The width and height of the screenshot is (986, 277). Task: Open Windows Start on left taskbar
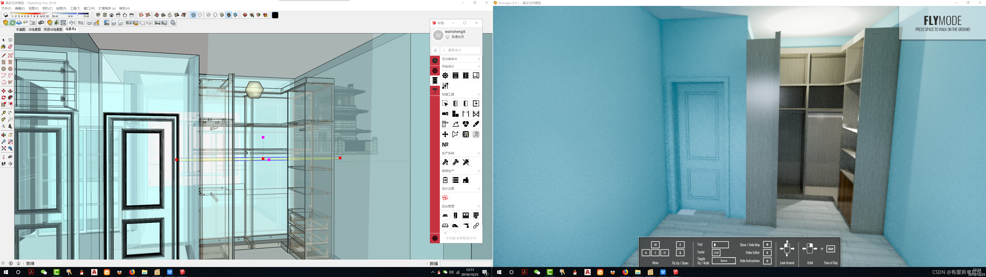[x=6, y=272]
